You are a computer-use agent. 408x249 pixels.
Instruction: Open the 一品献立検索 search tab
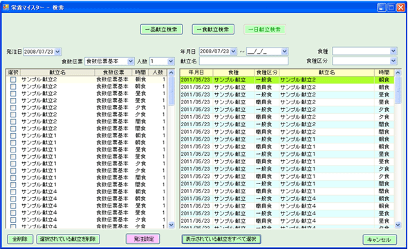coord(161,30)
